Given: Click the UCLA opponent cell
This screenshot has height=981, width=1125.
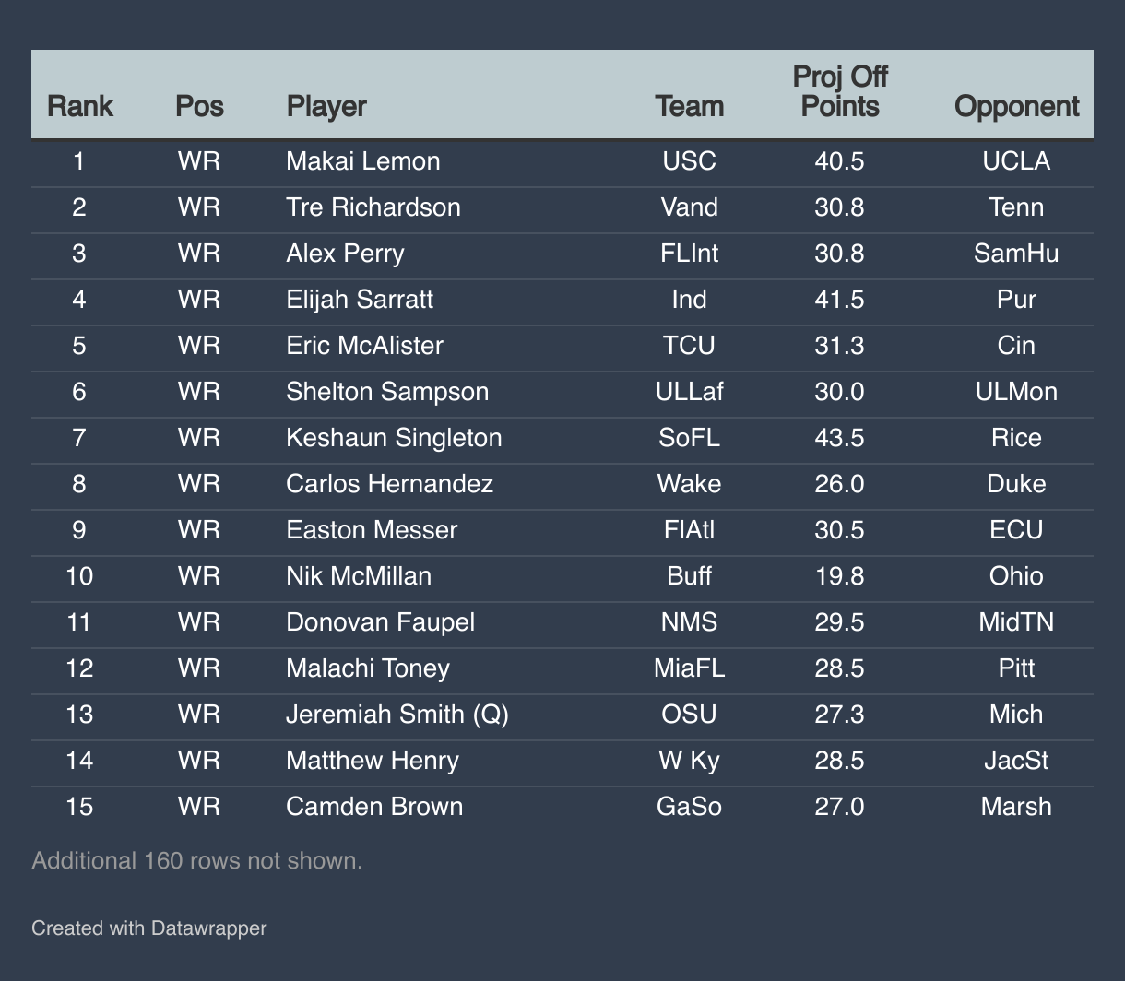Looking at the screenshot, I should (x=1016, y=161).
